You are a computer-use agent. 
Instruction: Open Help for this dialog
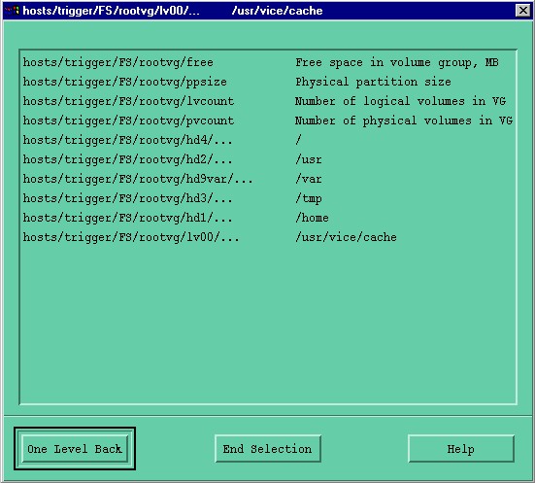coord(461,449)
